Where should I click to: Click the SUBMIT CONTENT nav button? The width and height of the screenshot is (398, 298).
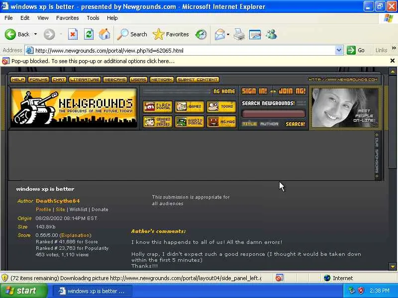click(x=198, y=79)
